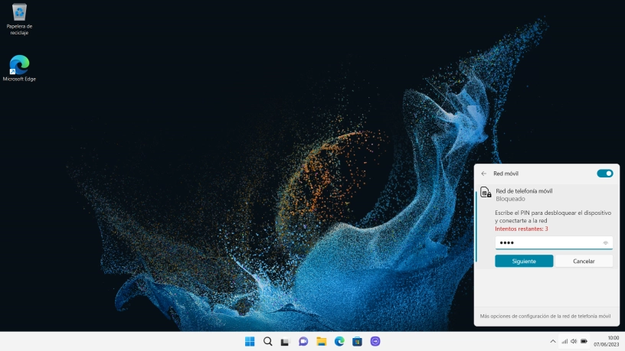Screen dimensions: 625x351
Task: Expand hidden system tray icons chevron
Action: click(553, 341)
